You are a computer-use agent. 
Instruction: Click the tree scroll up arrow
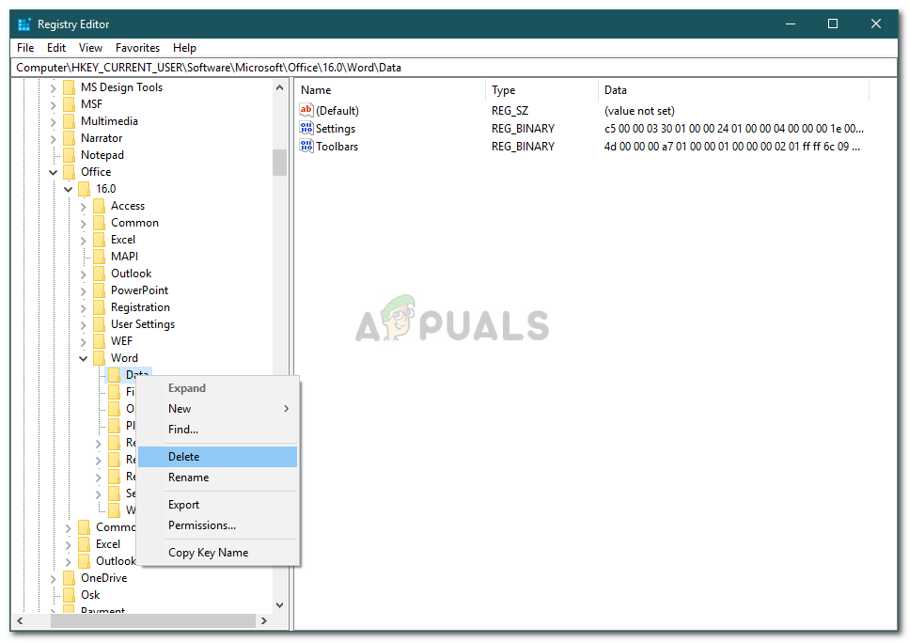(x=279, y=88)
